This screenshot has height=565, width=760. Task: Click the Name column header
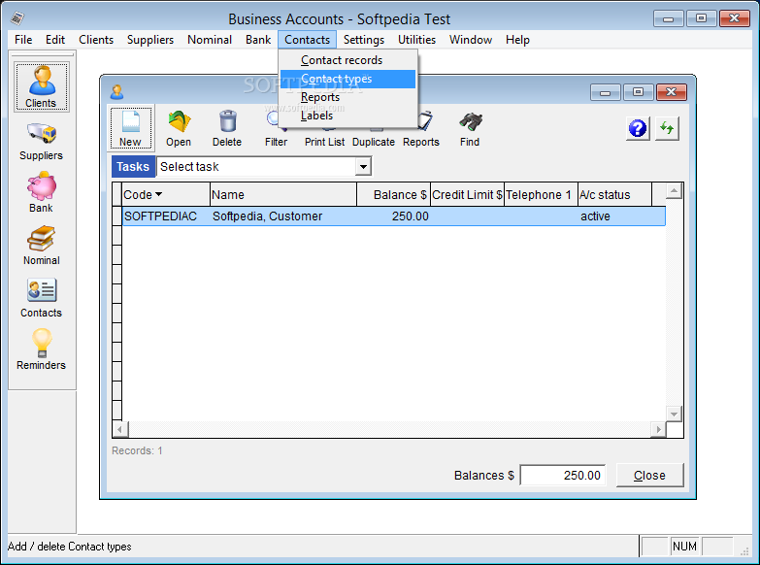pos(283,194)
